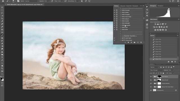Image resolution: width=180 pixels, height=101 pixels.
Task: Click the Sand Brush layer mask thumbnail
Action: click(x=159, y=77)
